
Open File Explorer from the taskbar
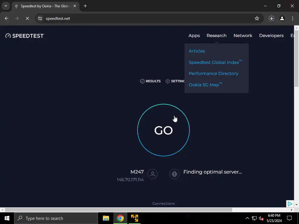point(106,218)
